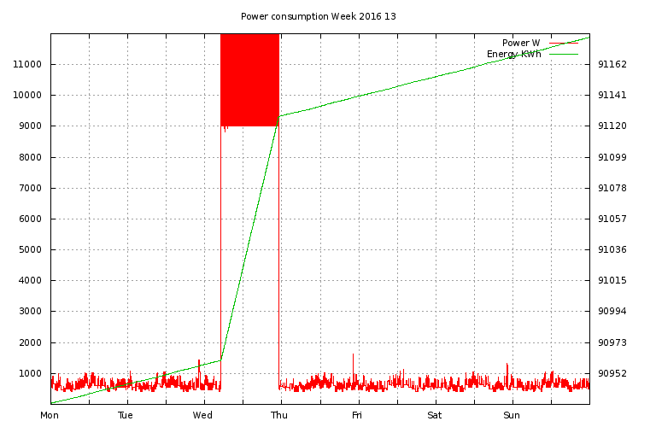Click the solid red power block on Wednesday
This screenshot has width=656, height=427.
coord(249,80)
